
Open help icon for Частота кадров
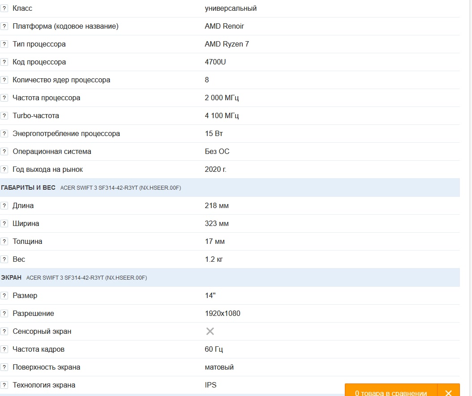[x=4, y=349]
